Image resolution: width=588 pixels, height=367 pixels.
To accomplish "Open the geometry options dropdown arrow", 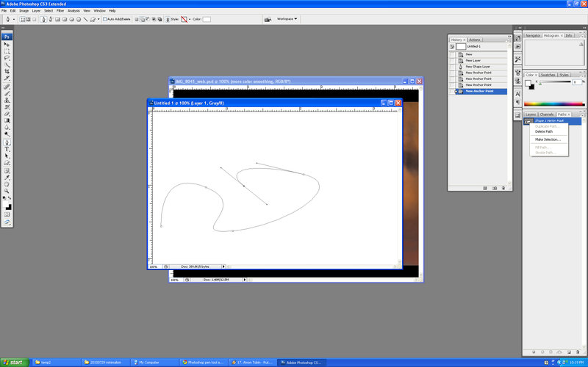I will 98,19.
